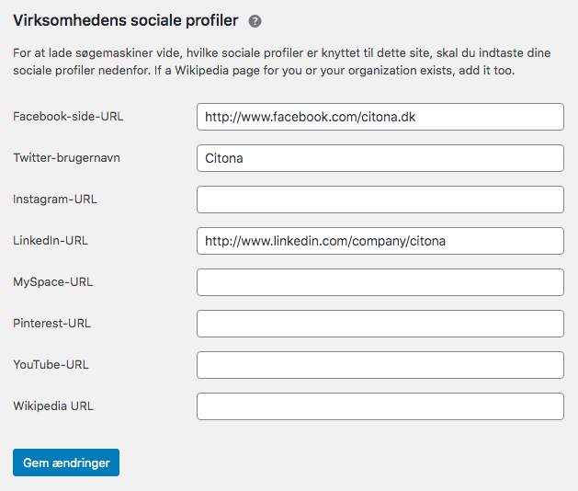Screen dimensions: 578x491
Task: Click the MySpace-URL label text
Action: (x=53, y=281)
